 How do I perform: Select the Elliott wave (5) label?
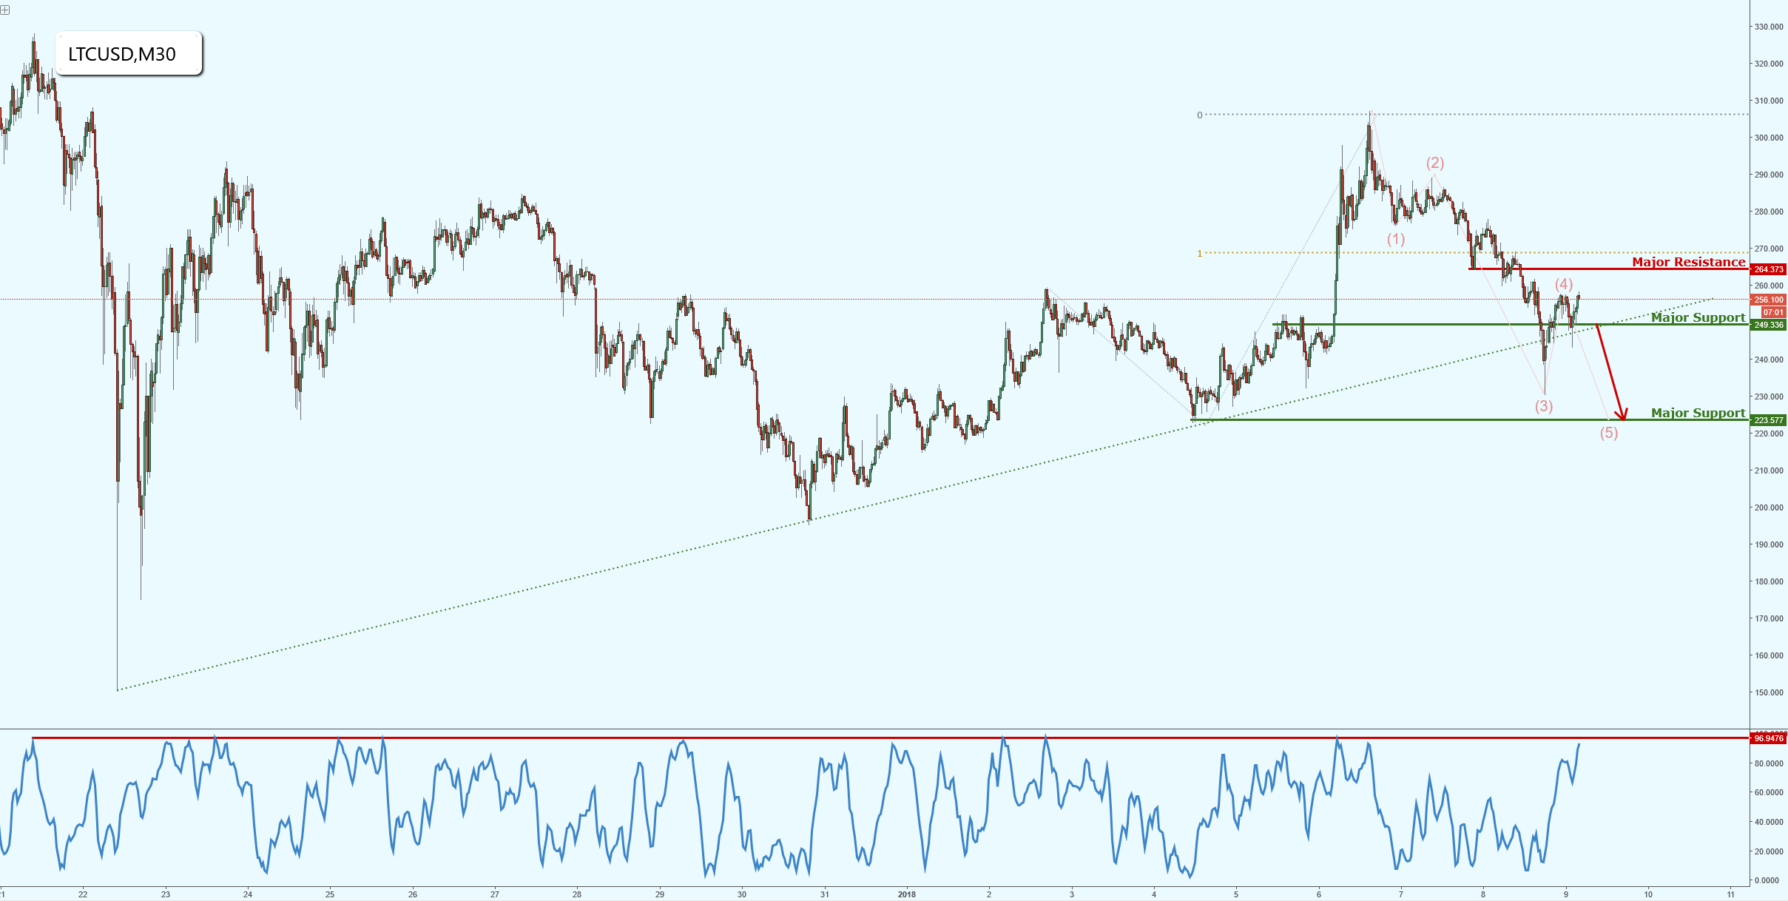(1609, 433)
